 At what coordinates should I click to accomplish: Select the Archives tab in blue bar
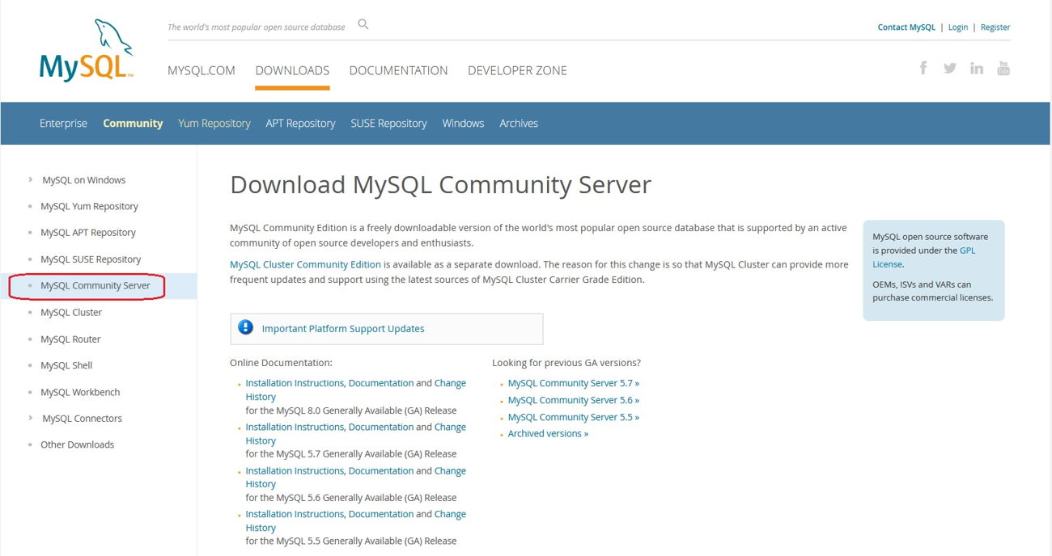coord(519,124)
